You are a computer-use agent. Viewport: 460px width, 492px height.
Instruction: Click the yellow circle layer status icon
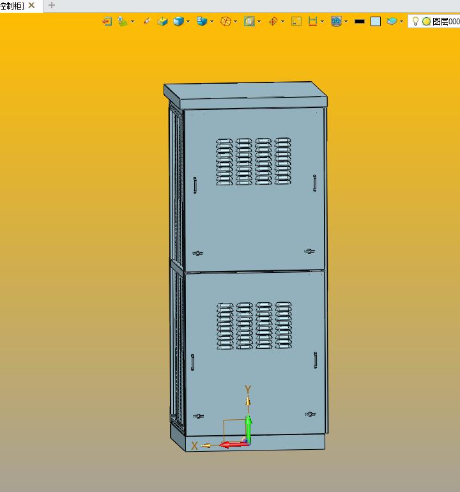tap(426, 21)
